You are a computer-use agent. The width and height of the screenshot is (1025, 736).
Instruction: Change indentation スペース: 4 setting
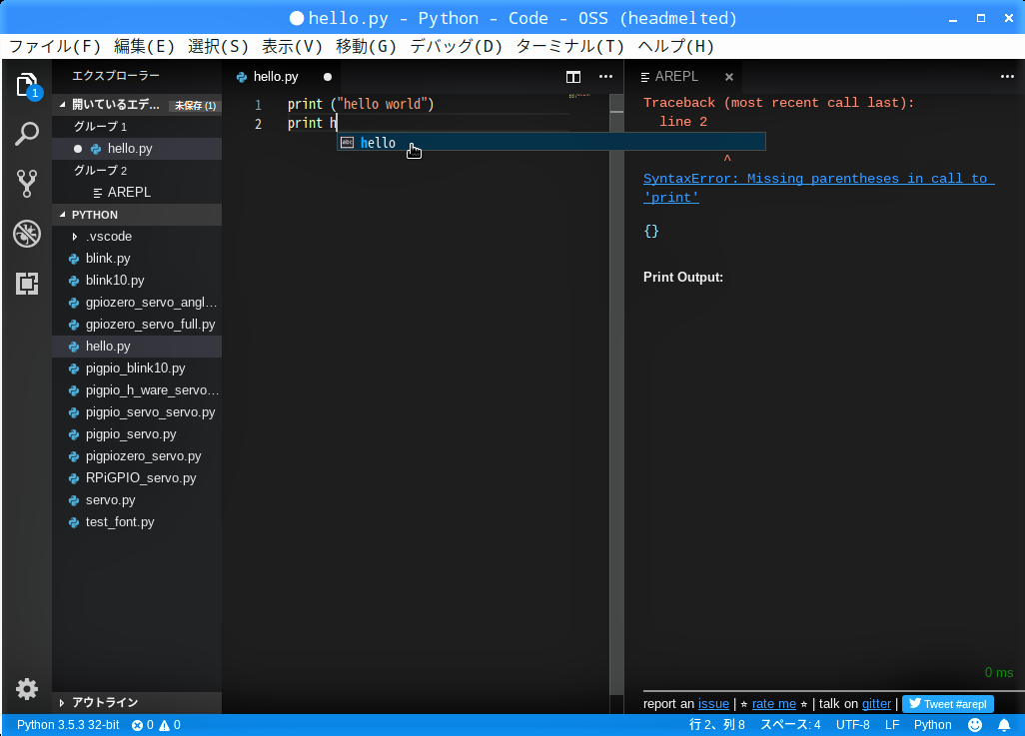789,725
